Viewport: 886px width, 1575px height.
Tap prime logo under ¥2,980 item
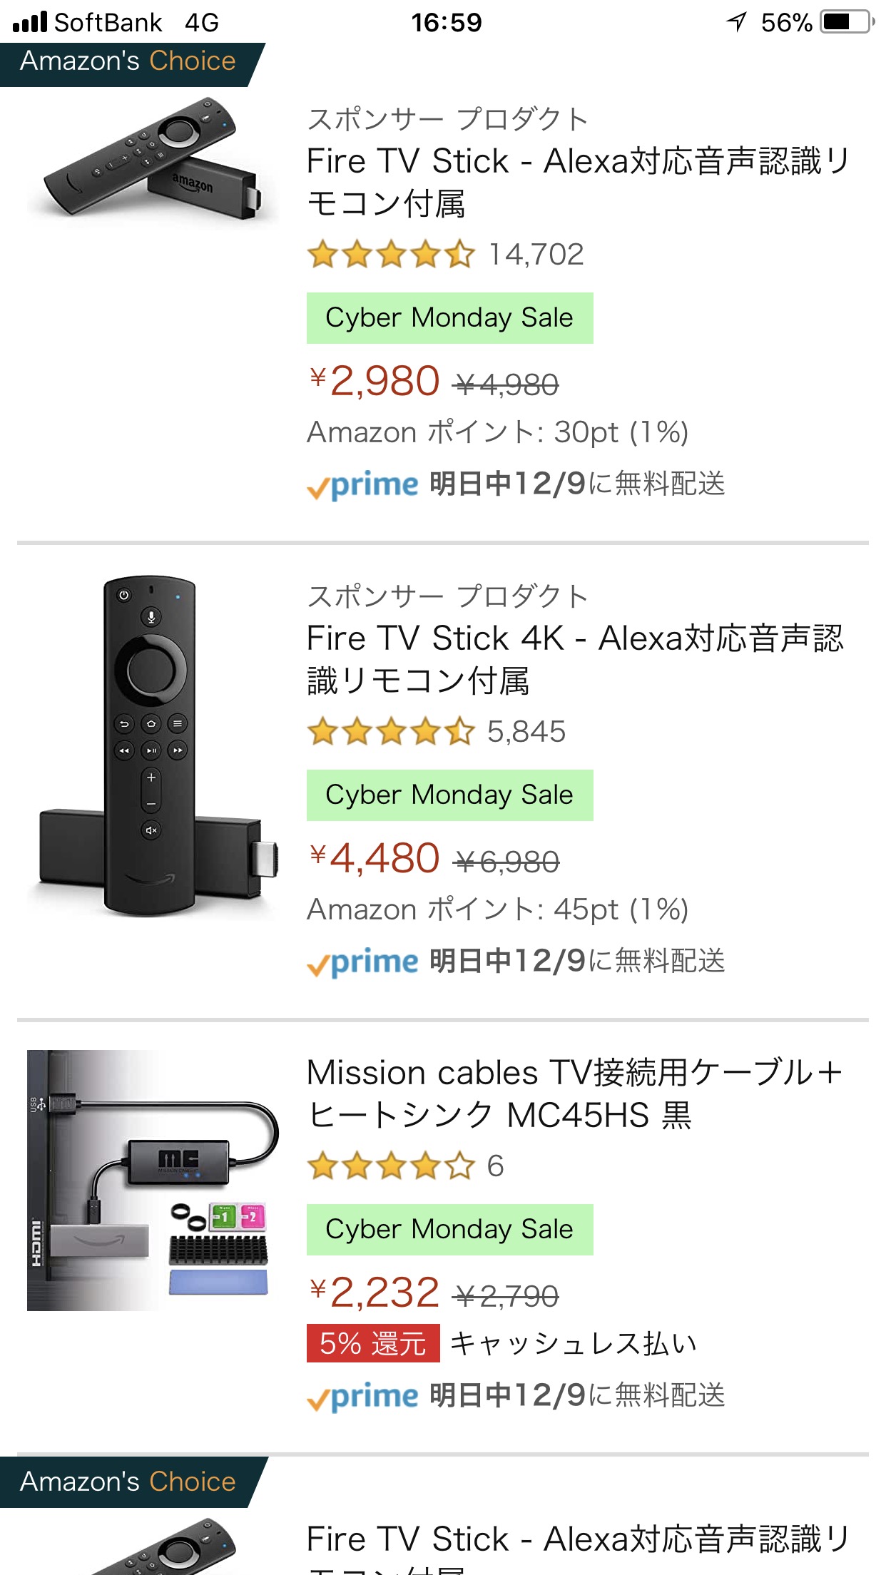362,485
